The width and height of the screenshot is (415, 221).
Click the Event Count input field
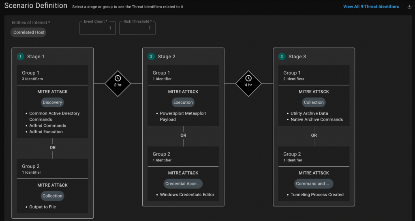[x=98, y=28]
